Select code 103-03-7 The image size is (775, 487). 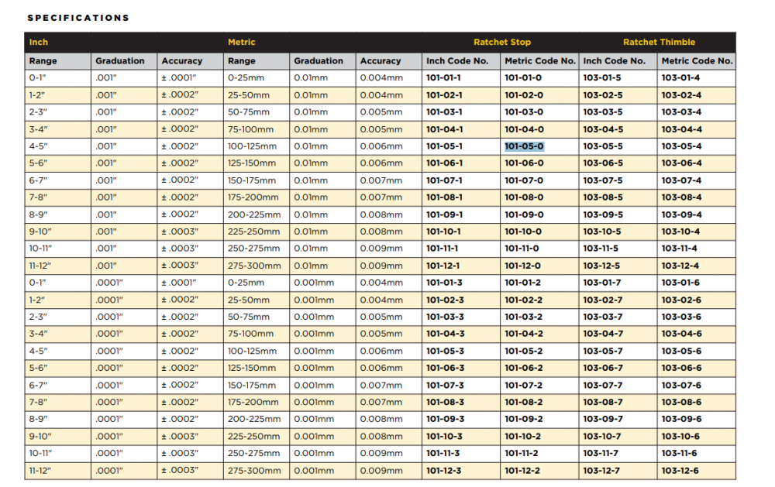tap(603, 317)
